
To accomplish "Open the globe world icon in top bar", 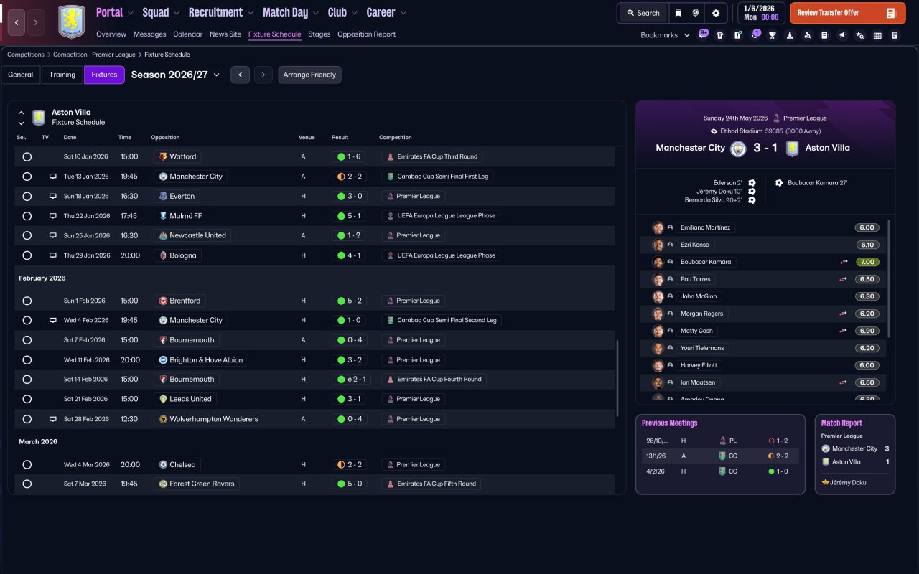I will click(696, 13).
